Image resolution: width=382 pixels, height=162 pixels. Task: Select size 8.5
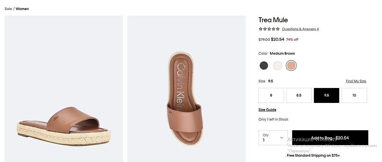(299, 95)
